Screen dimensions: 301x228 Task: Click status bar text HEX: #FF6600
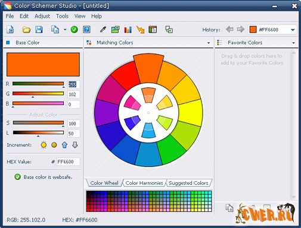pyautogui.click(x=80, y=220)
